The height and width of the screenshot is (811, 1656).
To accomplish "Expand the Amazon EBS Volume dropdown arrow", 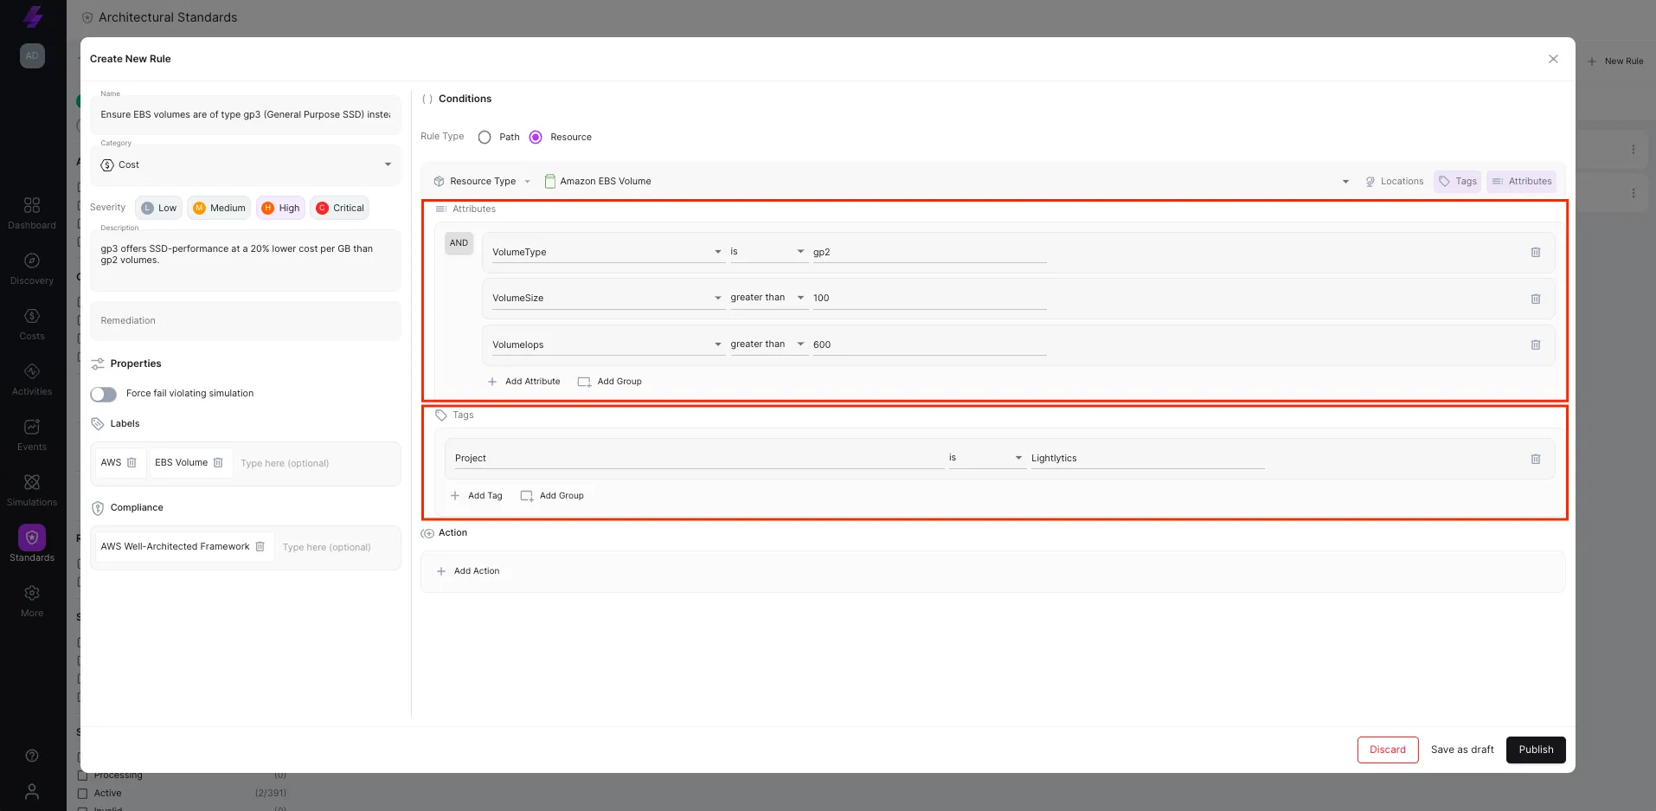I will tap(1345, 181).
